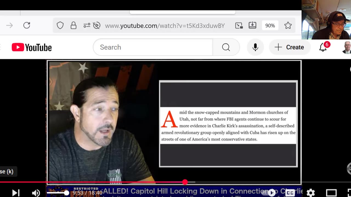The width and height of the screenshot is (351, 197).
Task: Click the 90% zoom level indicator
Action: pyautogui.click(x=270, y=25)
